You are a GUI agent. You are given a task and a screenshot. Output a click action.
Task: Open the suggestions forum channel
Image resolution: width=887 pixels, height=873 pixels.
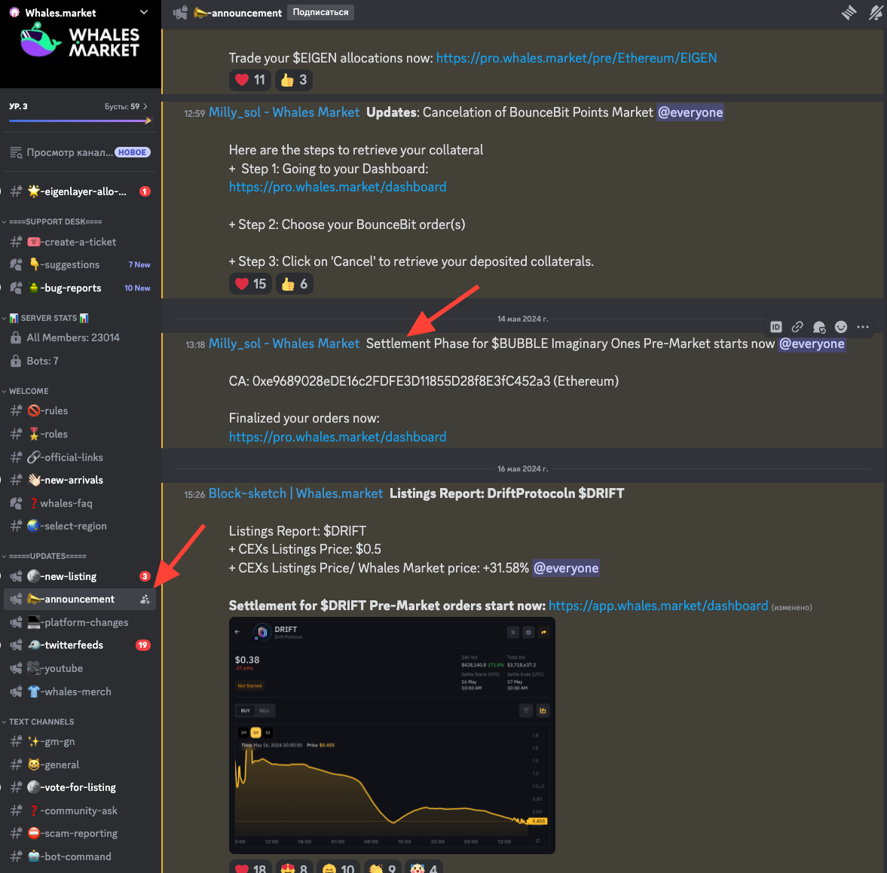(80, 264)
